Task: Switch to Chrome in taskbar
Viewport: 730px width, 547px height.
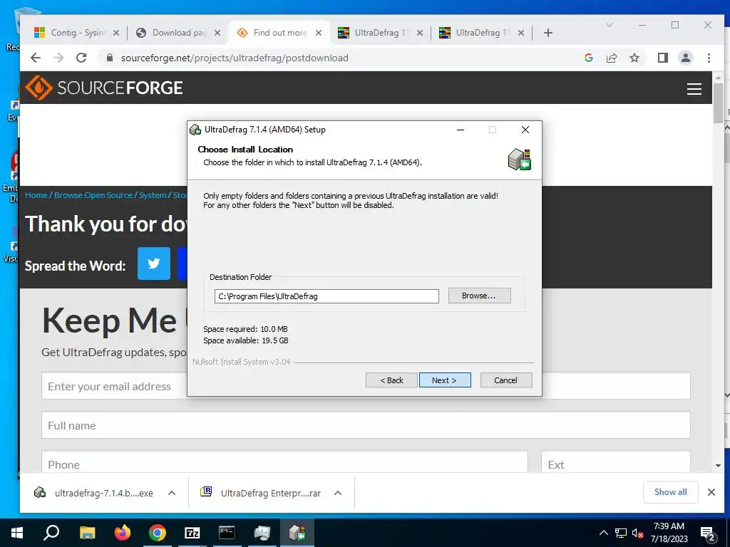Action: [158, 533]
